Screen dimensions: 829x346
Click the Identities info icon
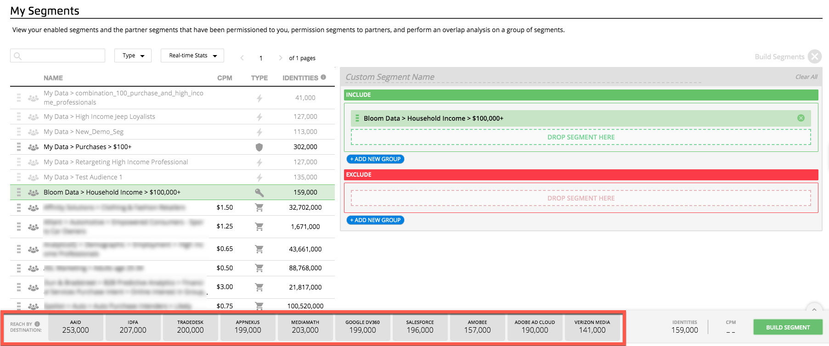point(323,77)
